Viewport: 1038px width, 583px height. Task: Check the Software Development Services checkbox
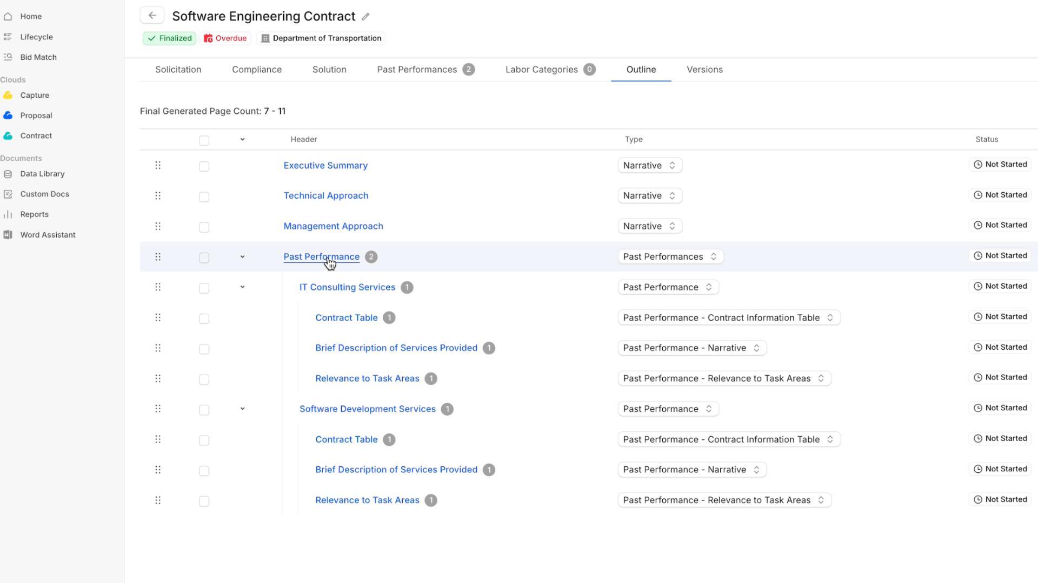point(204,410)
